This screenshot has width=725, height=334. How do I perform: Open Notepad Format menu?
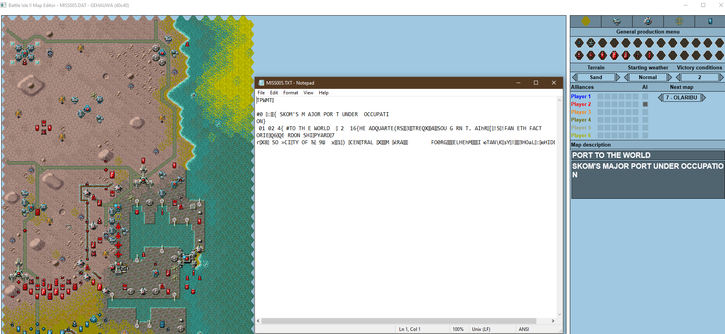click(291, 93)
